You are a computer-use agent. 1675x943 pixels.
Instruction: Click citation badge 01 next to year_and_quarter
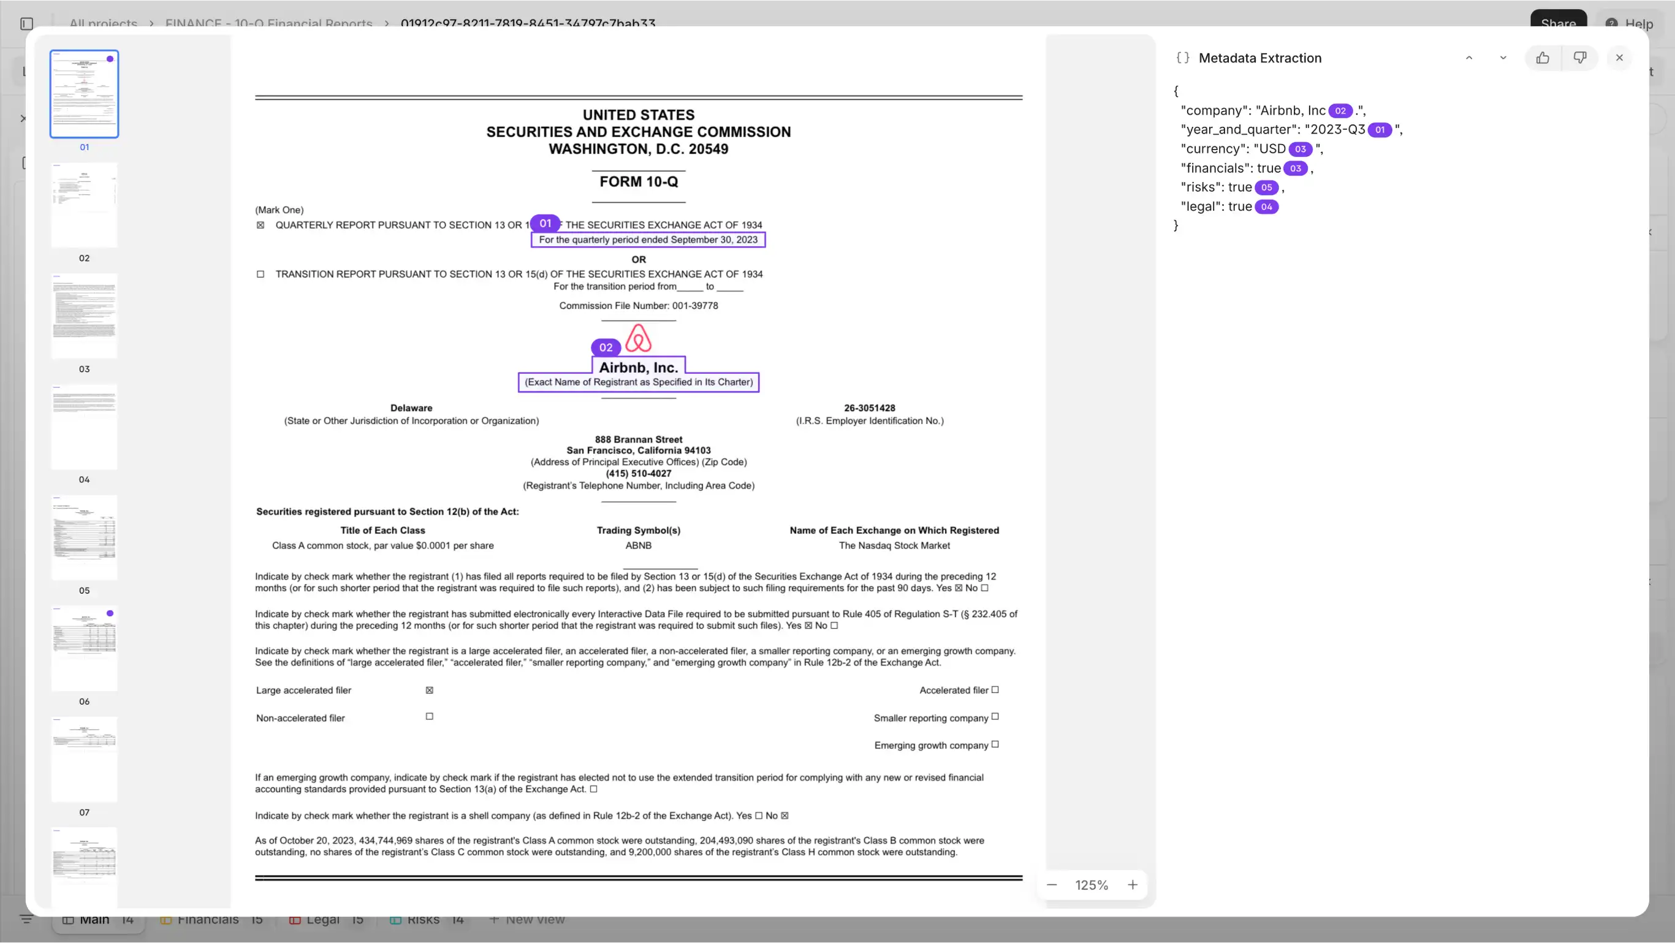coord(1380,130)
